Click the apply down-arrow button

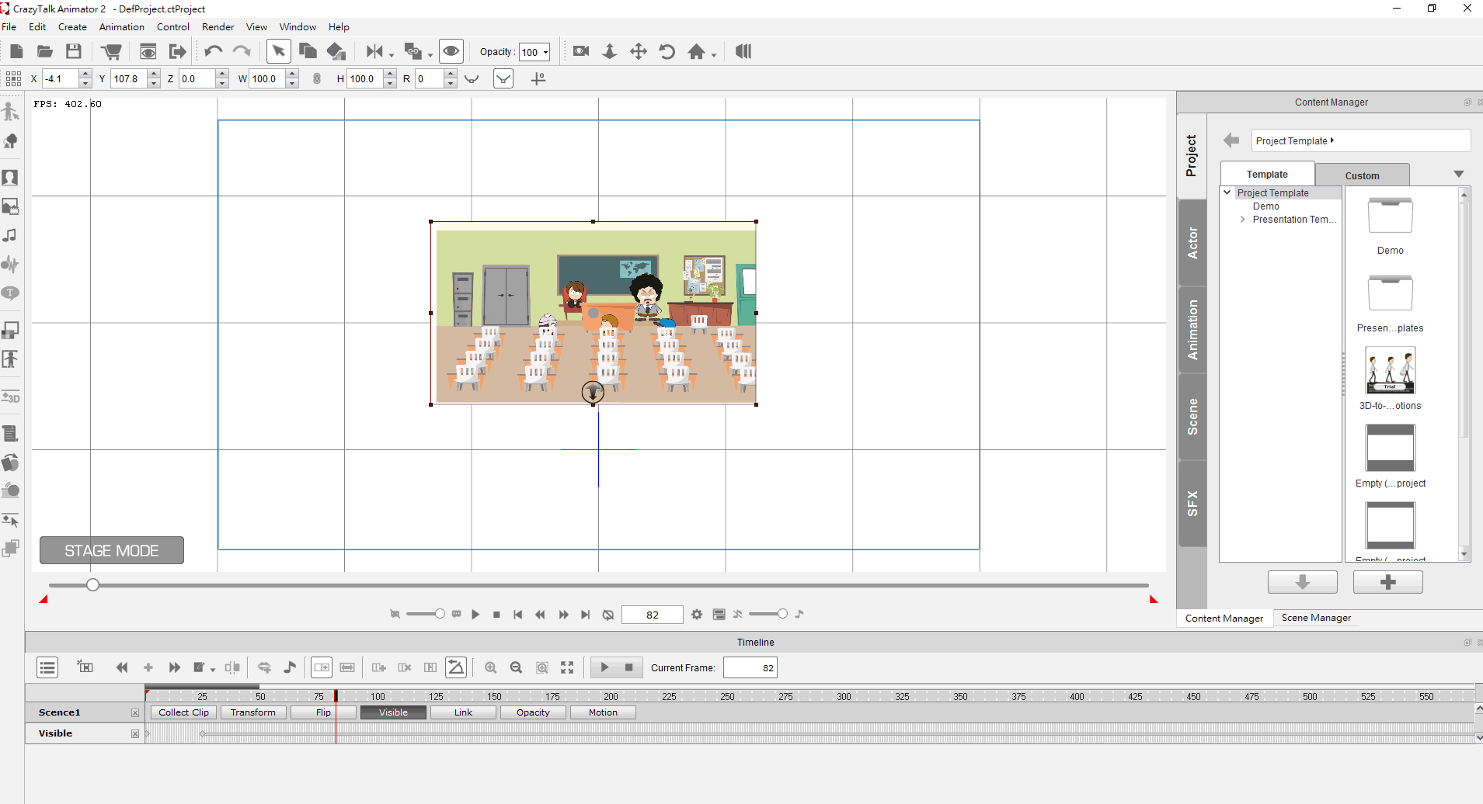coord(1303,582)
